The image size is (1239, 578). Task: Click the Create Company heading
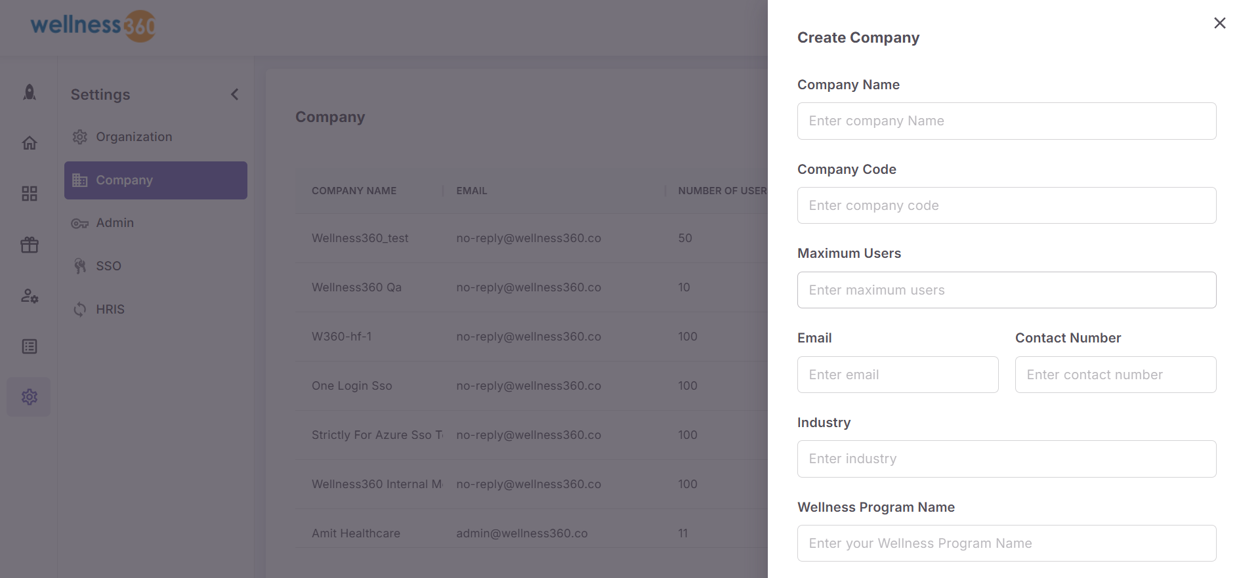pyautogui.click(x=858, y=37)
